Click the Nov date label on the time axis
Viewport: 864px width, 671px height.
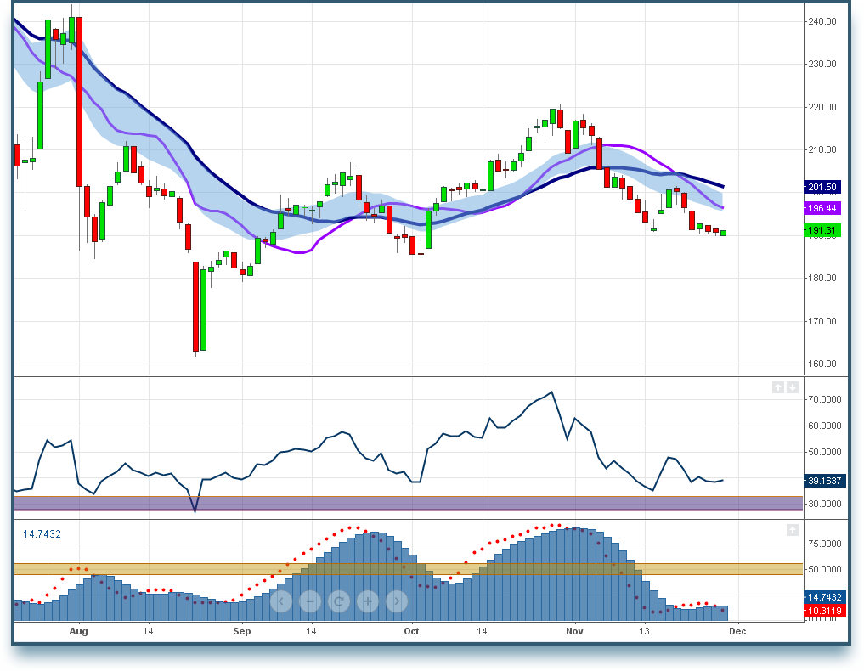[574, 631]
